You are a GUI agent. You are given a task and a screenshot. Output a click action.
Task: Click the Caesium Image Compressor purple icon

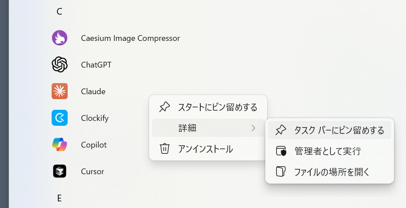(x=59, y=38)
